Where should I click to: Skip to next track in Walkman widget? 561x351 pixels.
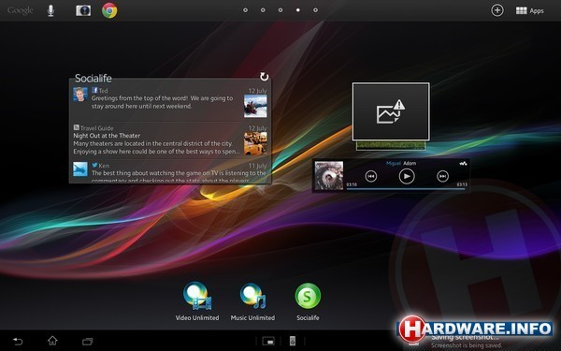(442, 176)
